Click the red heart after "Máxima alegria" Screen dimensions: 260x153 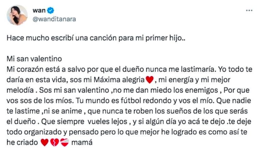point(148,81)
